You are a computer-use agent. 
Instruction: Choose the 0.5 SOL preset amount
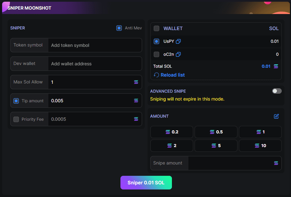216,132
